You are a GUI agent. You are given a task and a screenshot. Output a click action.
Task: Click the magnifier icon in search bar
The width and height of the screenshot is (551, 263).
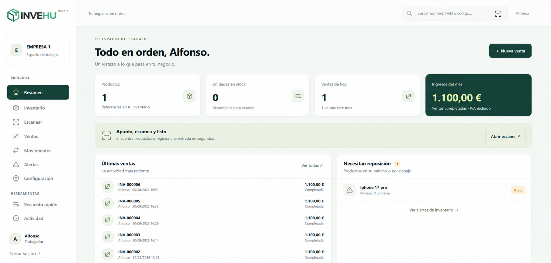[409, 13]
